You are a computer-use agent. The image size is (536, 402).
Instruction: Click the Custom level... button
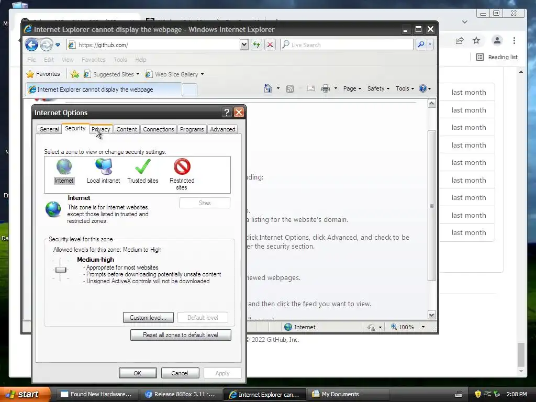[x=148, y=318]
